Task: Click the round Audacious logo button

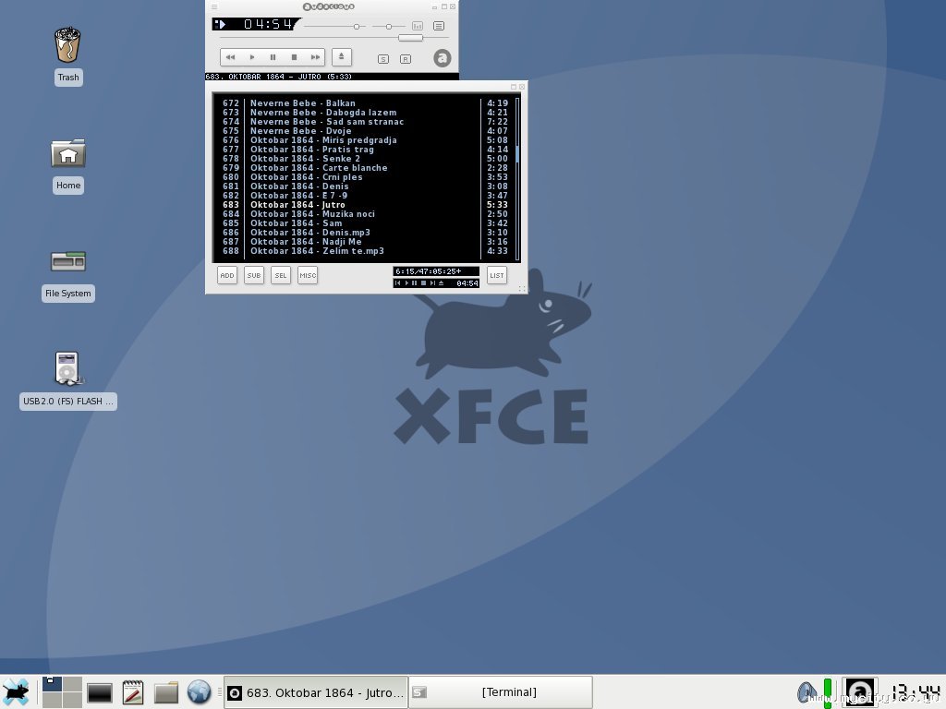Action: point(443,58)
